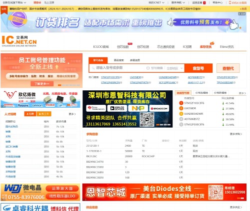This screenshot has height=211, width=250.
Task: Click purchase row RK3126C
Action: click(164, 156)
